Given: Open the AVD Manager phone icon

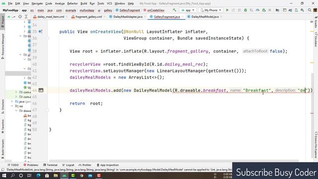Looking at the screenshot, I should (x=296, y=10).
